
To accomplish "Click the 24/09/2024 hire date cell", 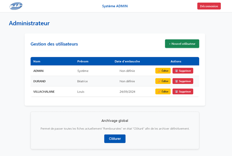I will pos(127,92).
